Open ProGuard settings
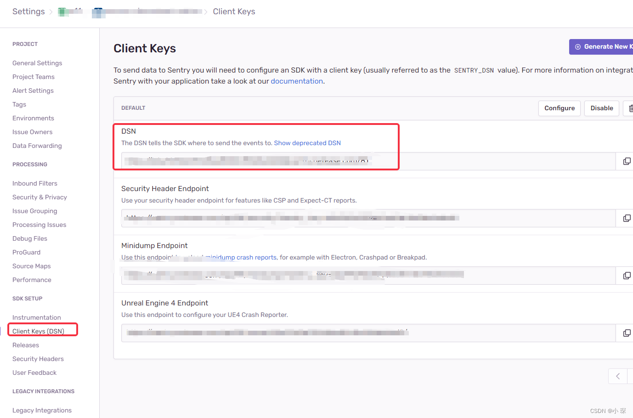 click(x=27, y=252)
